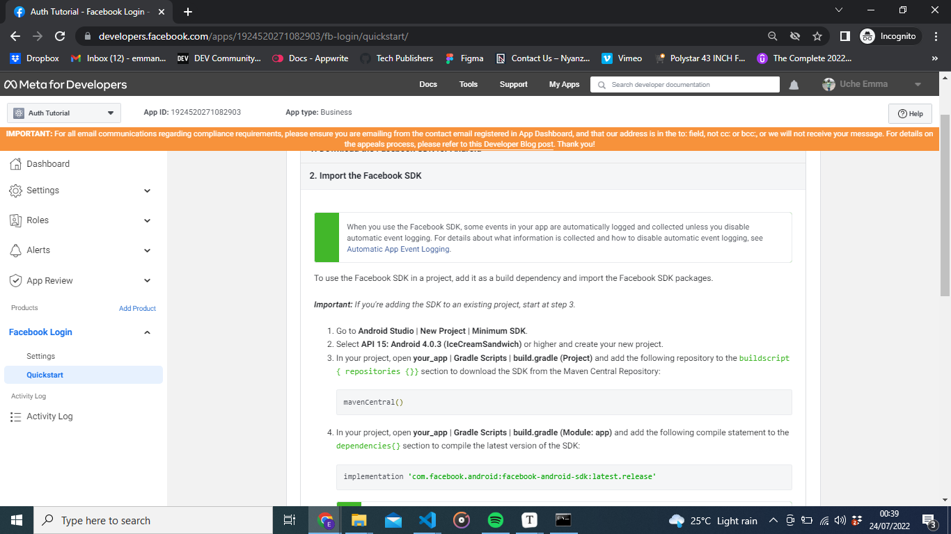Image resolution: width=951 pixels, height=534 pixels.
Task: Click the Search developer documentation field
Action: [x=685, y=85]
